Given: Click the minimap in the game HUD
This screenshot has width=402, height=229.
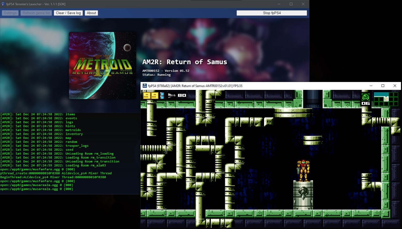Looking at the screenshot, I should [386, 99].
